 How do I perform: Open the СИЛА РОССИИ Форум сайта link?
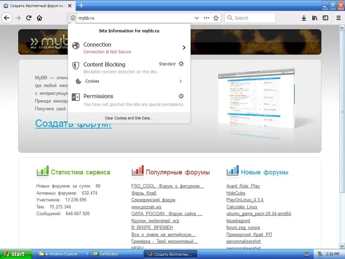tap(167, 214)
